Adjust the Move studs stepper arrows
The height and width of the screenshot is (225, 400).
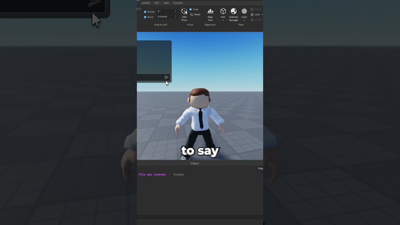click(x=175, y=17)
